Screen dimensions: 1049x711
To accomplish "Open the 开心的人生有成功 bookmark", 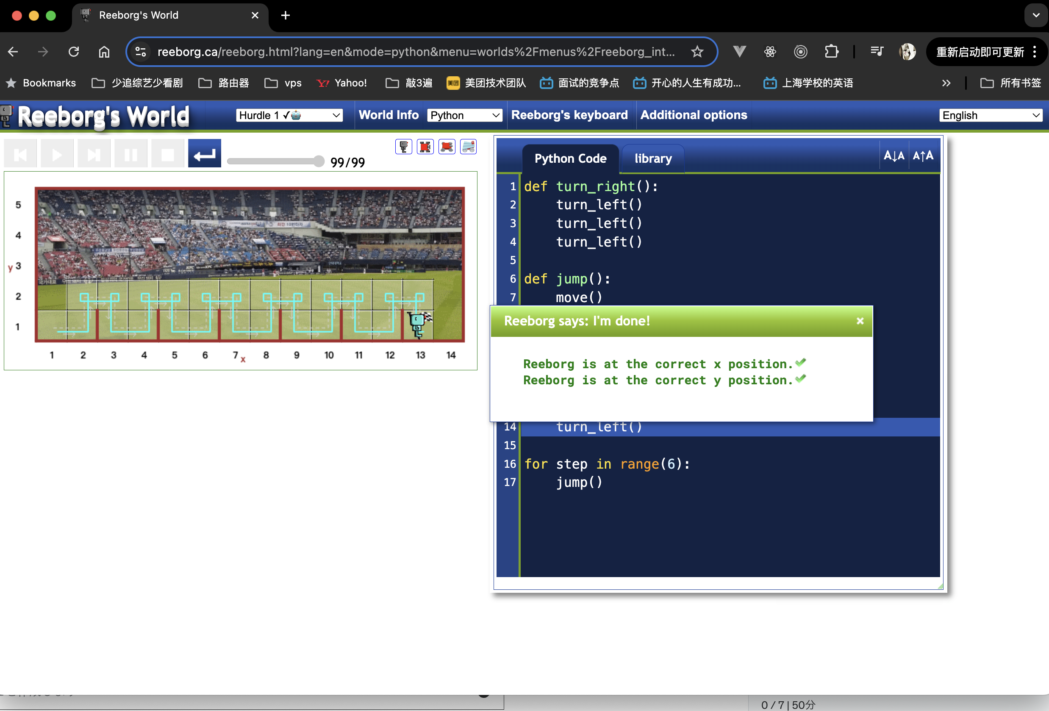I will point(687,83).
